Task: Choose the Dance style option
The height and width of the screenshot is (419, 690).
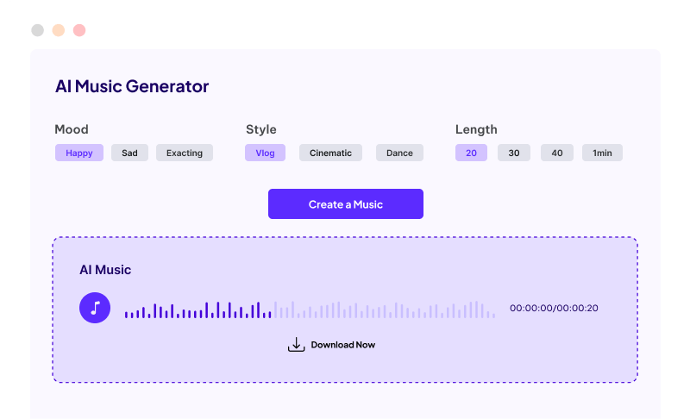Action: [399, 153]
